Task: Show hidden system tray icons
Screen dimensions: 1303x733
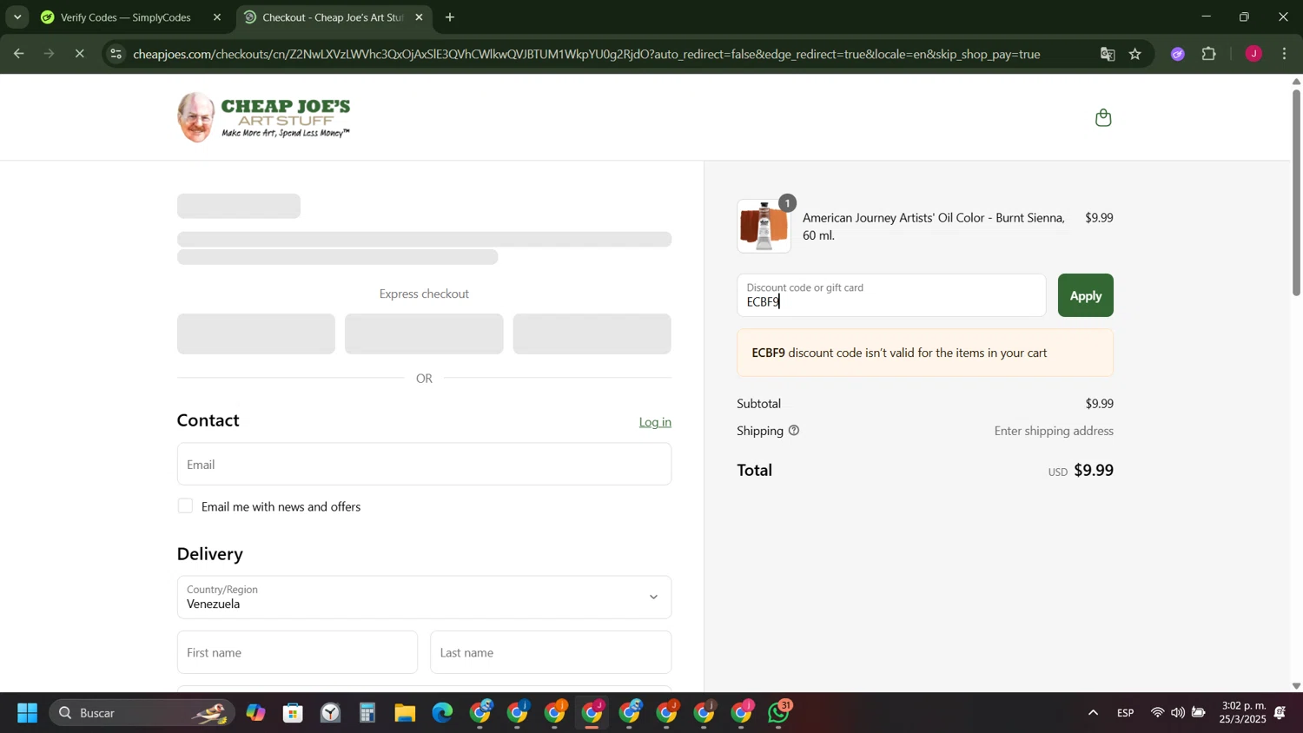Action: pos(1093,713)
